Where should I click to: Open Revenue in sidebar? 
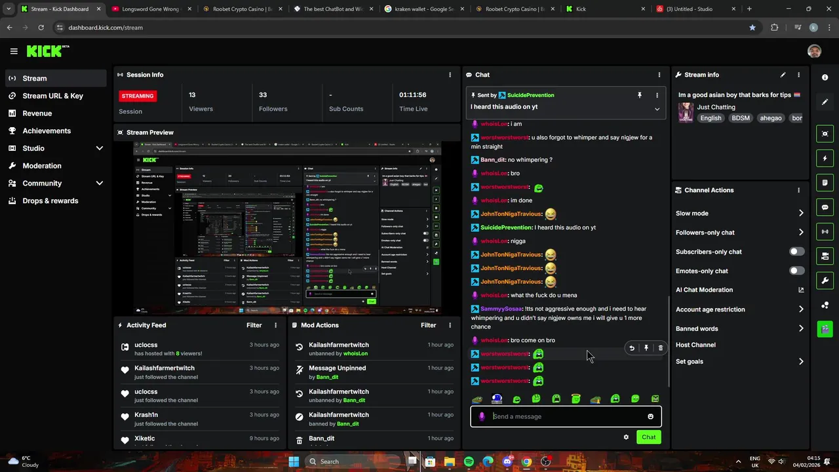[56, 113]
